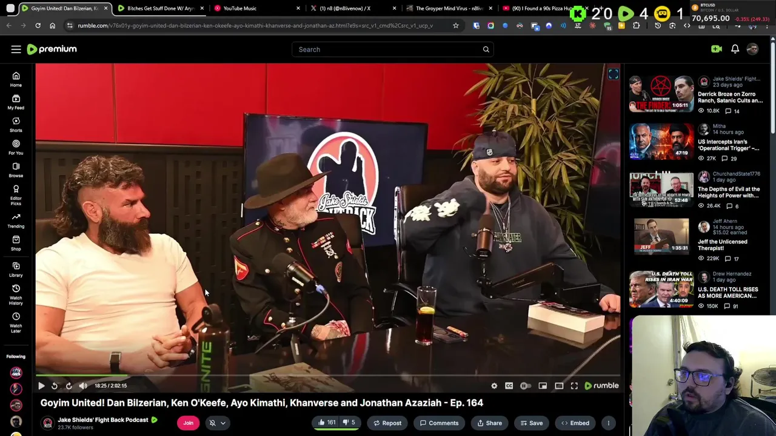
Task: Seek on the video progress bar
Action: (327, 375)
